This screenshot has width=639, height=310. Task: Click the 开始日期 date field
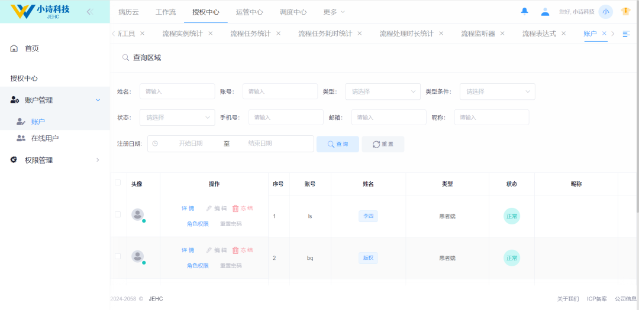[191, 143]
